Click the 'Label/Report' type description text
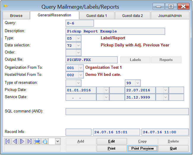 [x=113, y=38]
